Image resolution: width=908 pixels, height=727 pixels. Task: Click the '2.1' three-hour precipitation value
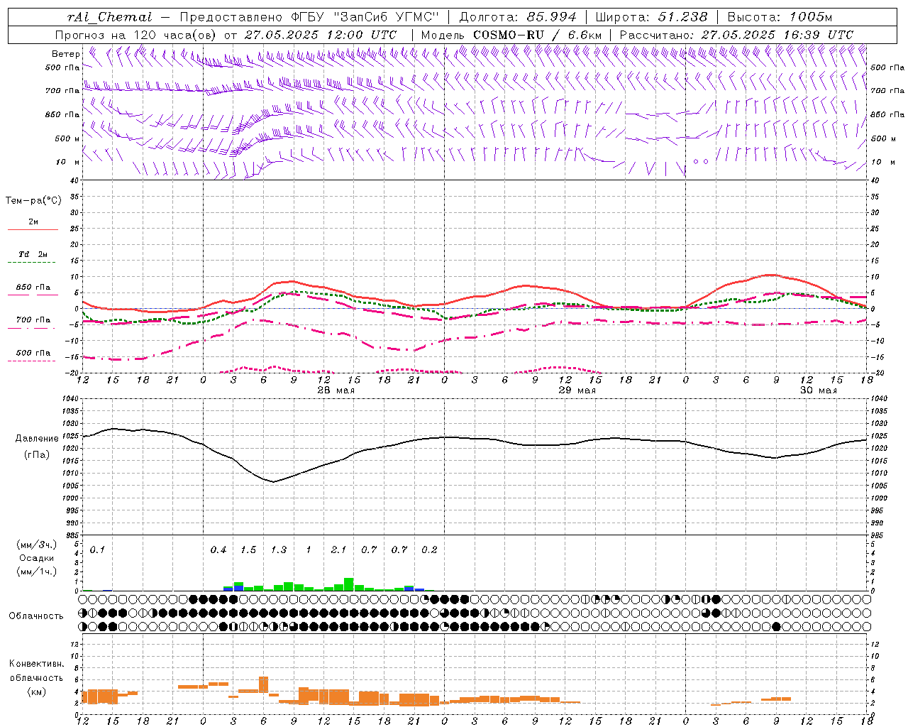(x=338, y=550)
